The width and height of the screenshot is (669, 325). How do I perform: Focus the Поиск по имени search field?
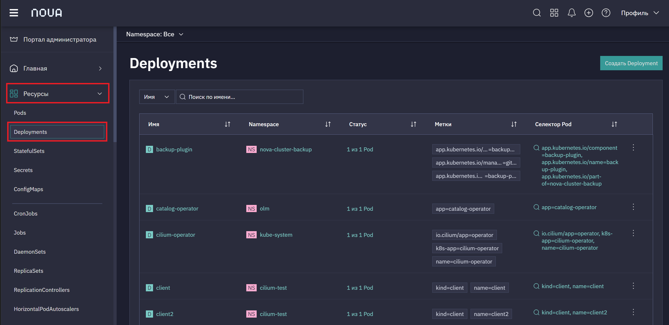click(239, 97)
